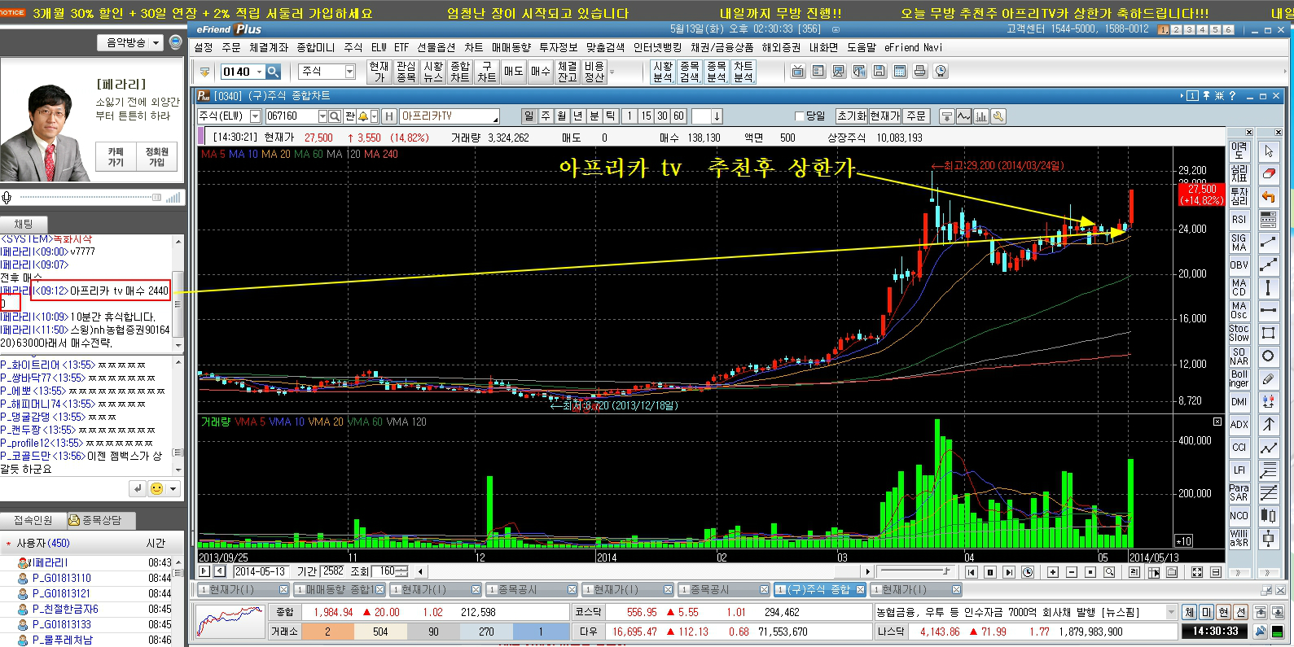Image resolution: width=1294 pixels, height=647 pixels.
Task: Toggle the OBV indicator button
Action: (x=1239, y=265)
